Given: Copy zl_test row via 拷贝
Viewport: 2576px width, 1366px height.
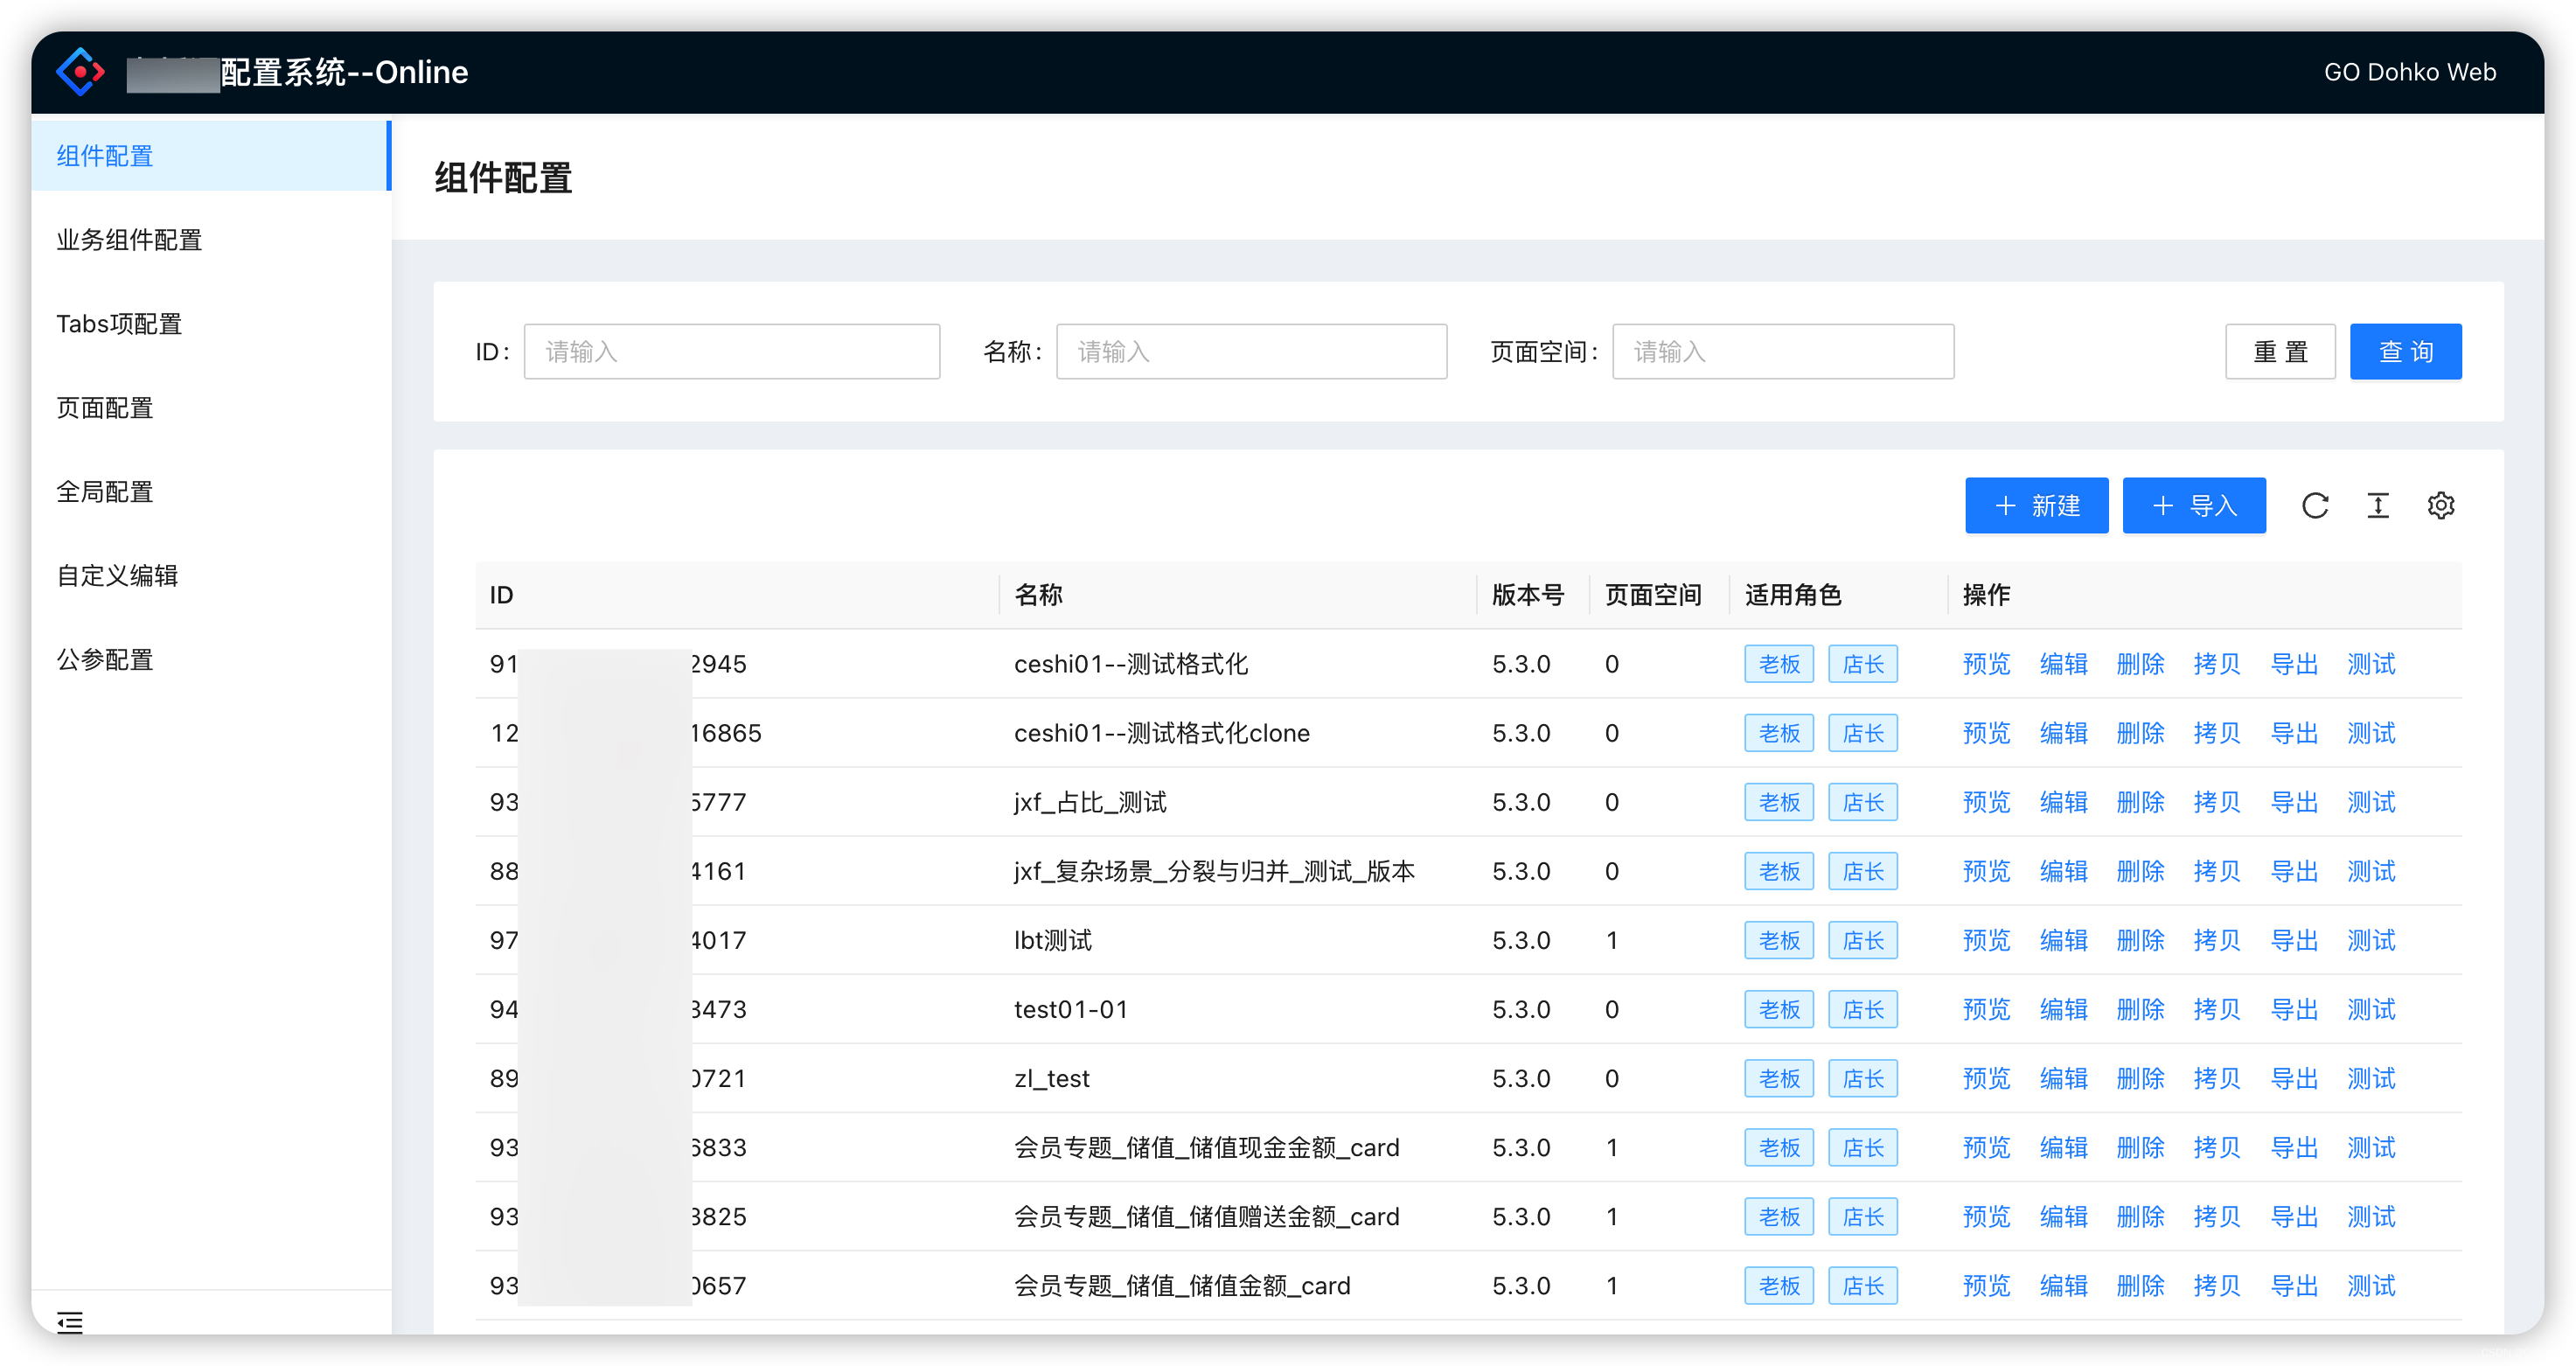Looking at the screenshot, I should click(x=2217, y=1078).
